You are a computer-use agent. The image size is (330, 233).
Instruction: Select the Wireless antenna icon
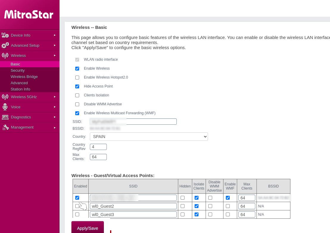(5, 55)
